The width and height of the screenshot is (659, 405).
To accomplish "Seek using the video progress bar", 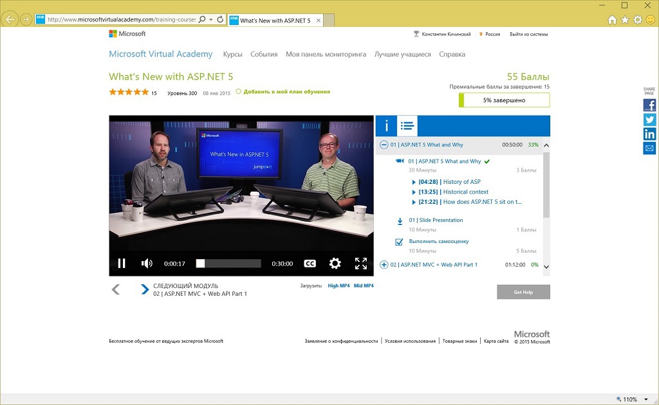I will (228, 264).
